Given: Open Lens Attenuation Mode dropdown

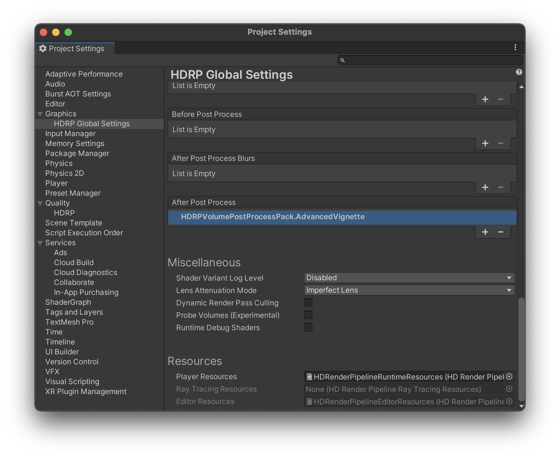Looking at the screenshot, I should coord(409,290).
